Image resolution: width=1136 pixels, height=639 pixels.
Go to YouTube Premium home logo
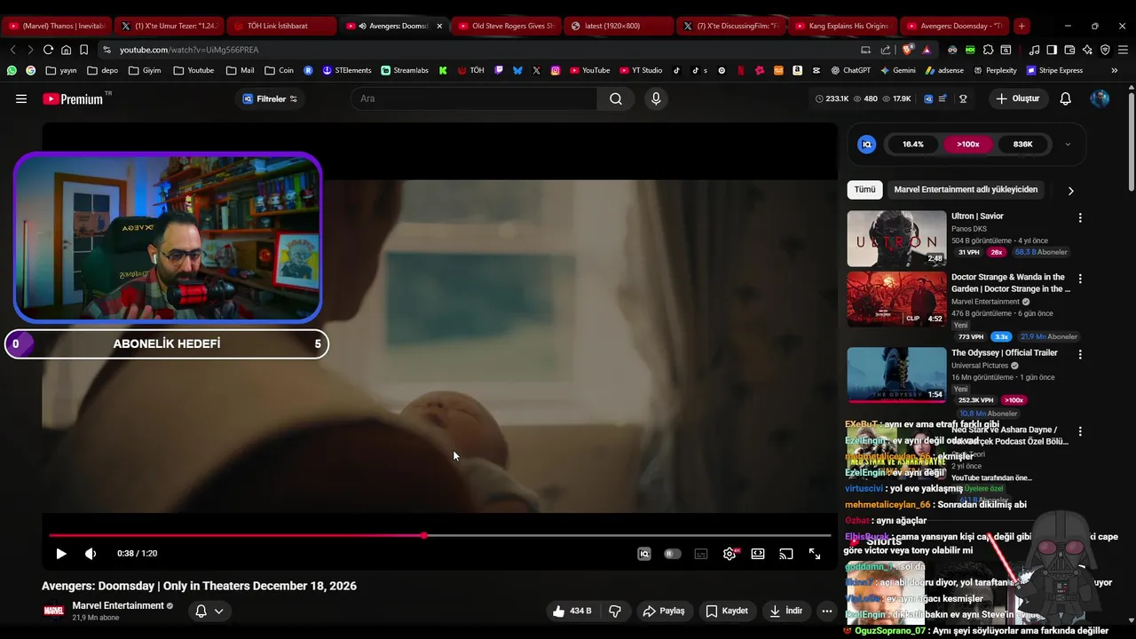[x=73, y=99]
